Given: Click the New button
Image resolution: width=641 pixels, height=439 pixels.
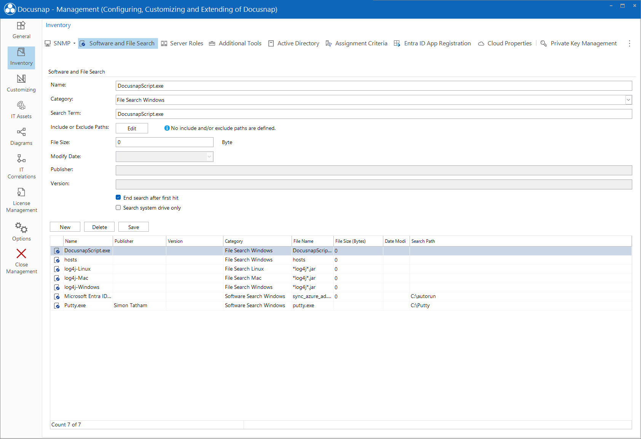Looking at the screenshot, I should 65,227.
